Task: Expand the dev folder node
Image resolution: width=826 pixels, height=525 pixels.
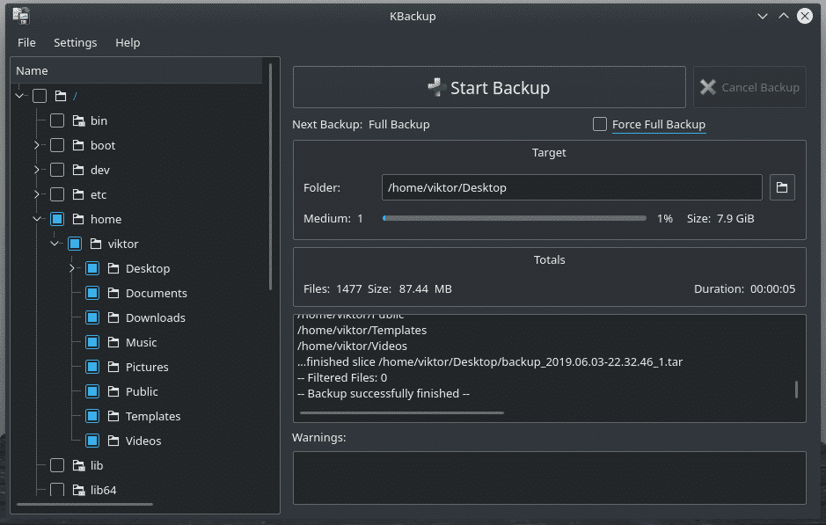Action: pyautogui.click(x=37, y=170)
